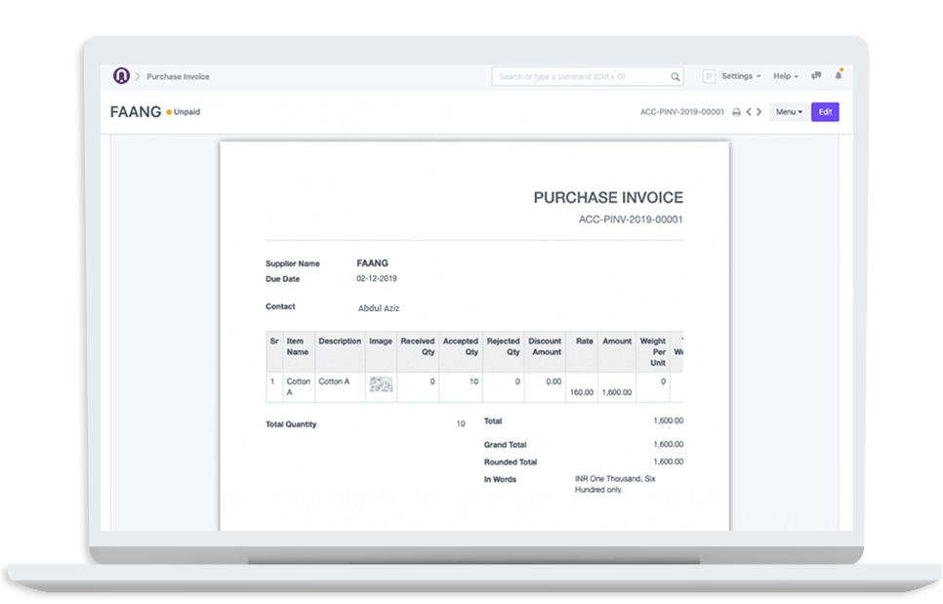Open the Menu dropdown

pyautogui.click(x=787, y=111)
